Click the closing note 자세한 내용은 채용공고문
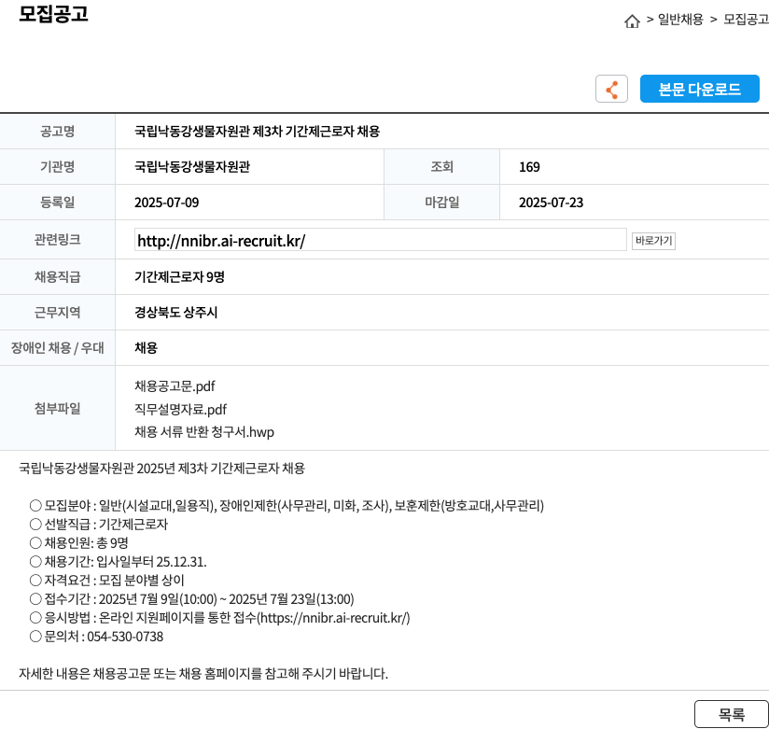 203,674
